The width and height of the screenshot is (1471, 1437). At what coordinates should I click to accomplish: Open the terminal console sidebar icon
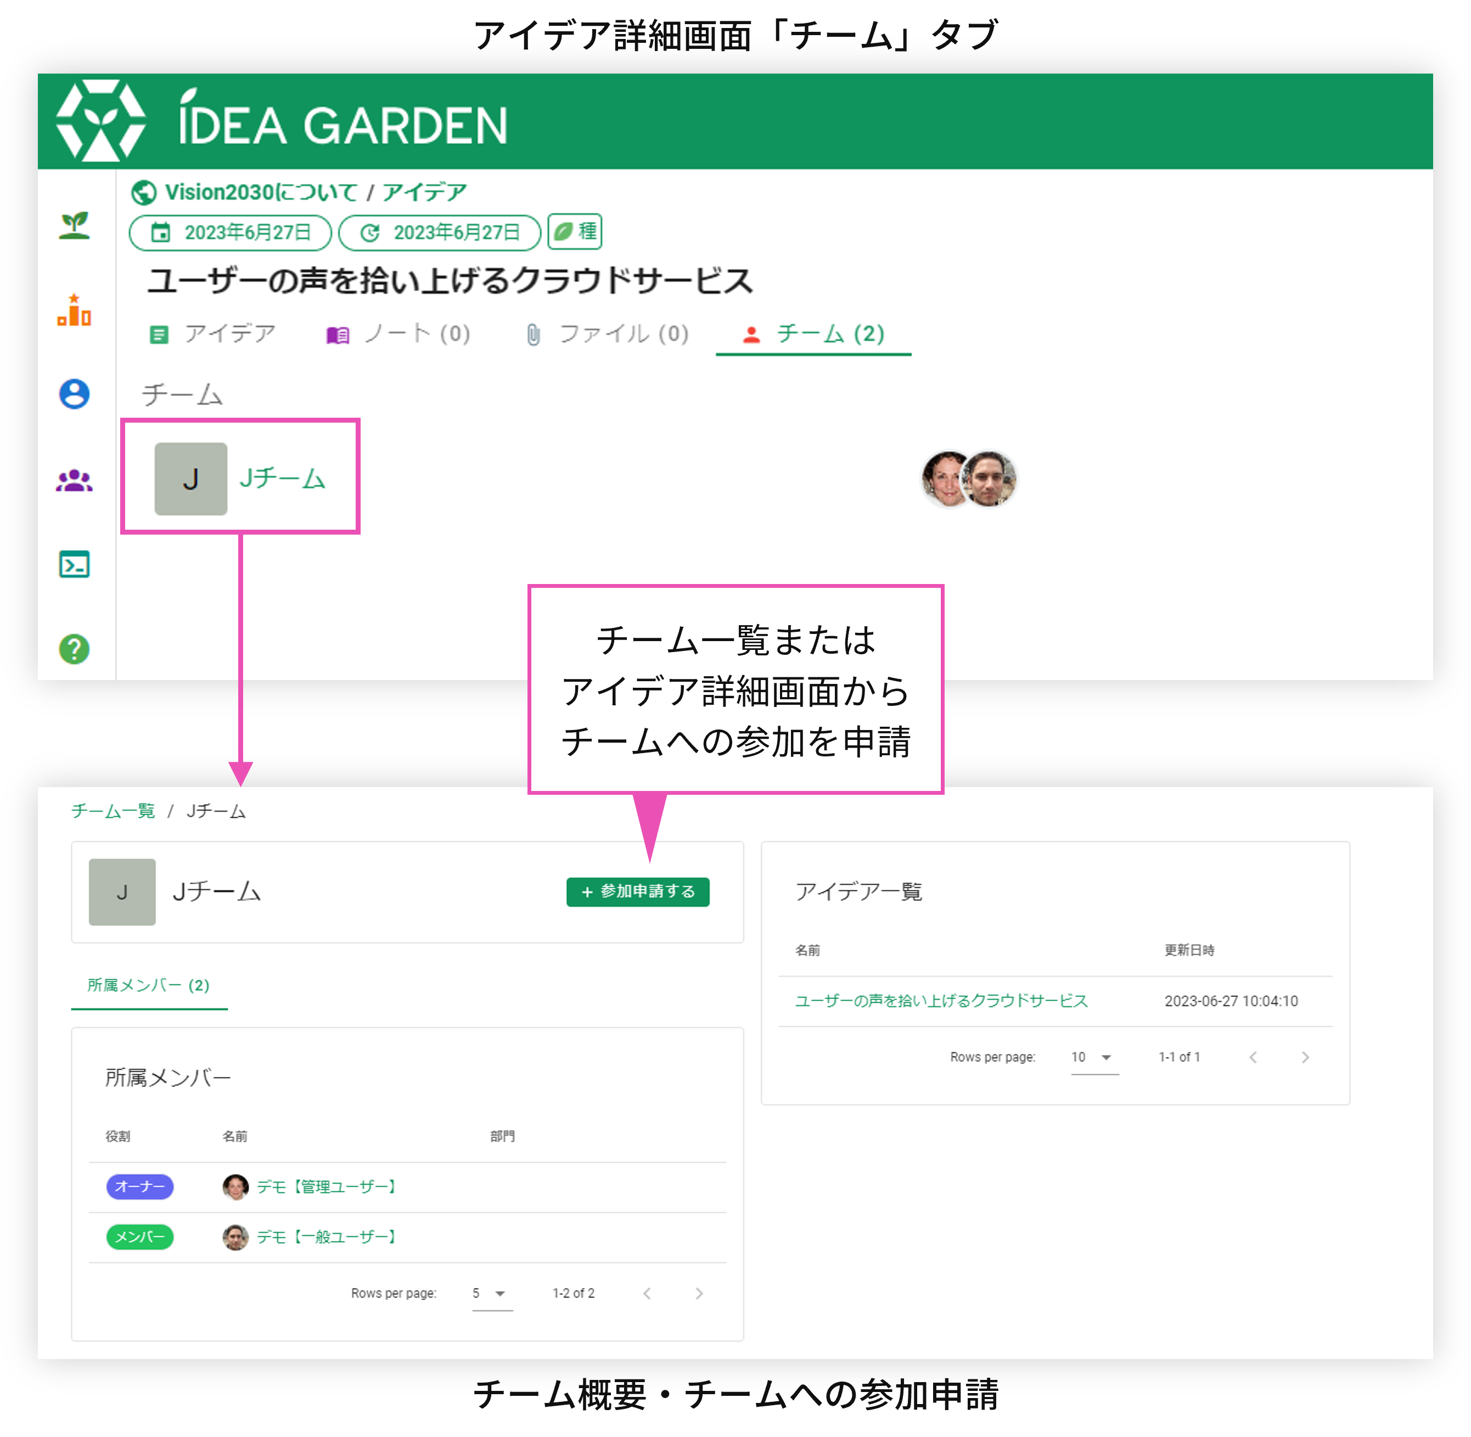click(x=74, y=564)
